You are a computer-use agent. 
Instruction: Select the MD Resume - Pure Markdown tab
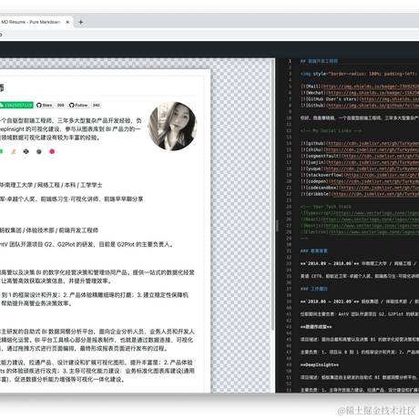[31, 22]
